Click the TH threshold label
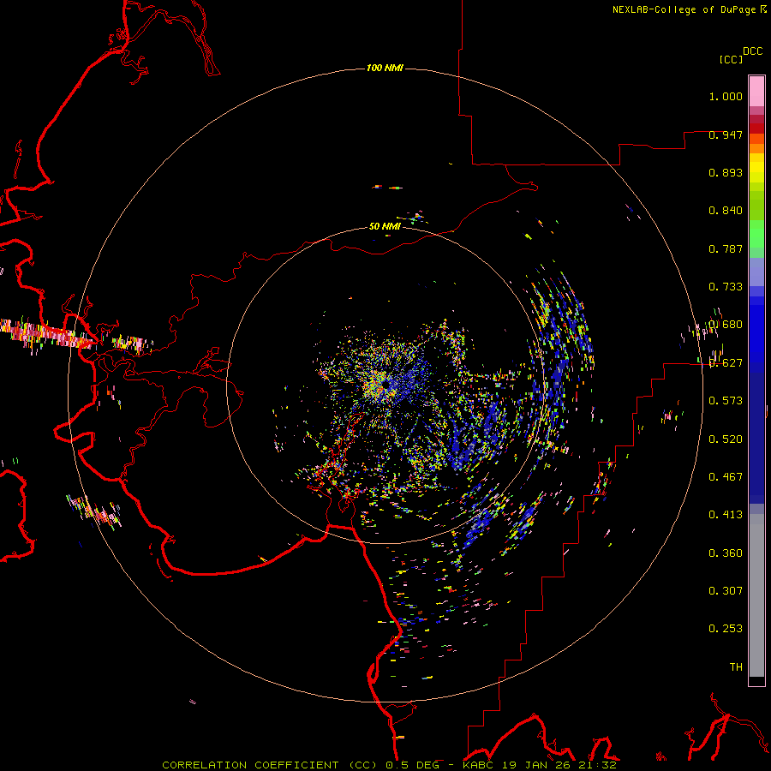 click(x=736, y=666)
